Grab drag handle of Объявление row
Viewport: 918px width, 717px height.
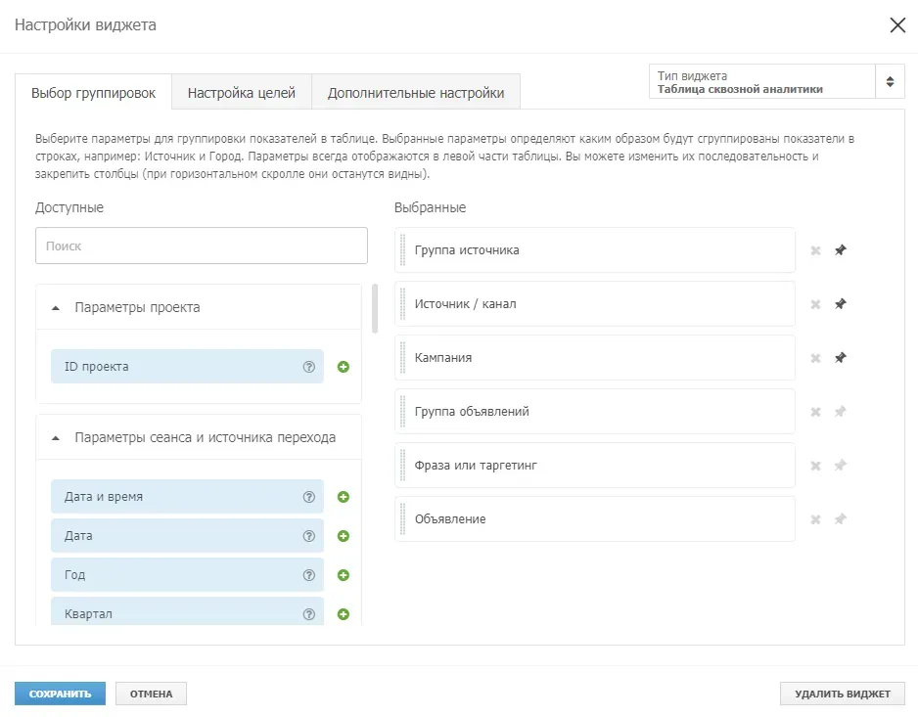click(x=403, y=519)
